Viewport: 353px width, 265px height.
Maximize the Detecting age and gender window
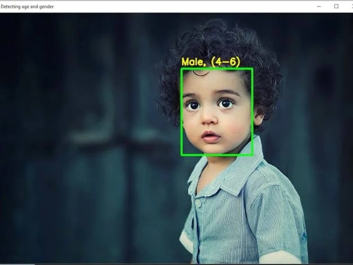[336, 6]
